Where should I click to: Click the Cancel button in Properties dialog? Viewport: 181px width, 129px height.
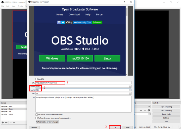(127, 127)
